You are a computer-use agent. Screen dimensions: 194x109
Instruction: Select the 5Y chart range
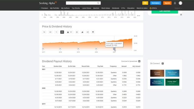[62, 32]
